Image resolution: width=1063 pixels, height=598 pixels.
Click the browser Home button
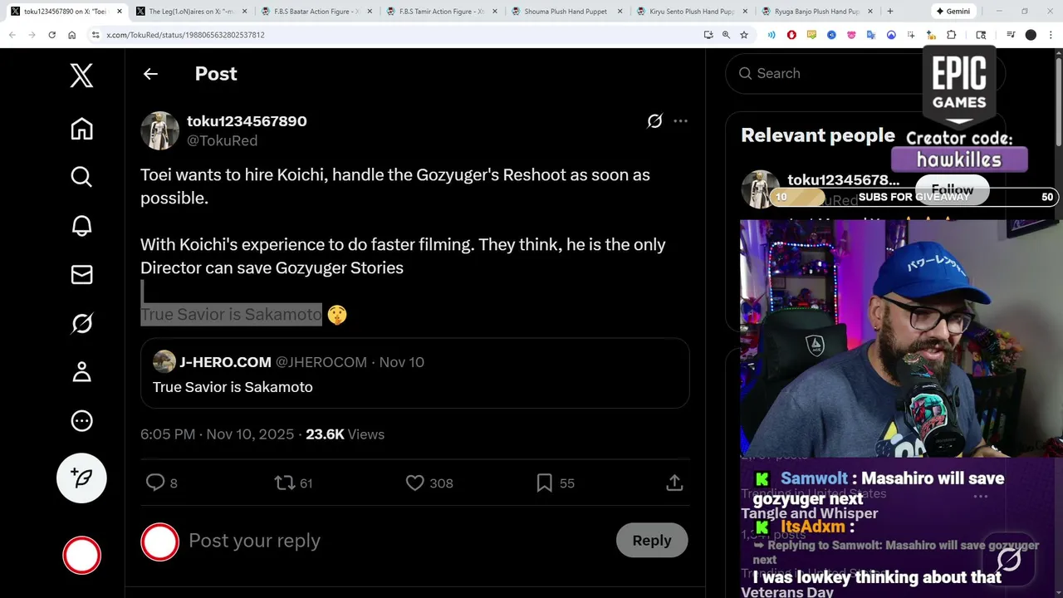[72, 35]
